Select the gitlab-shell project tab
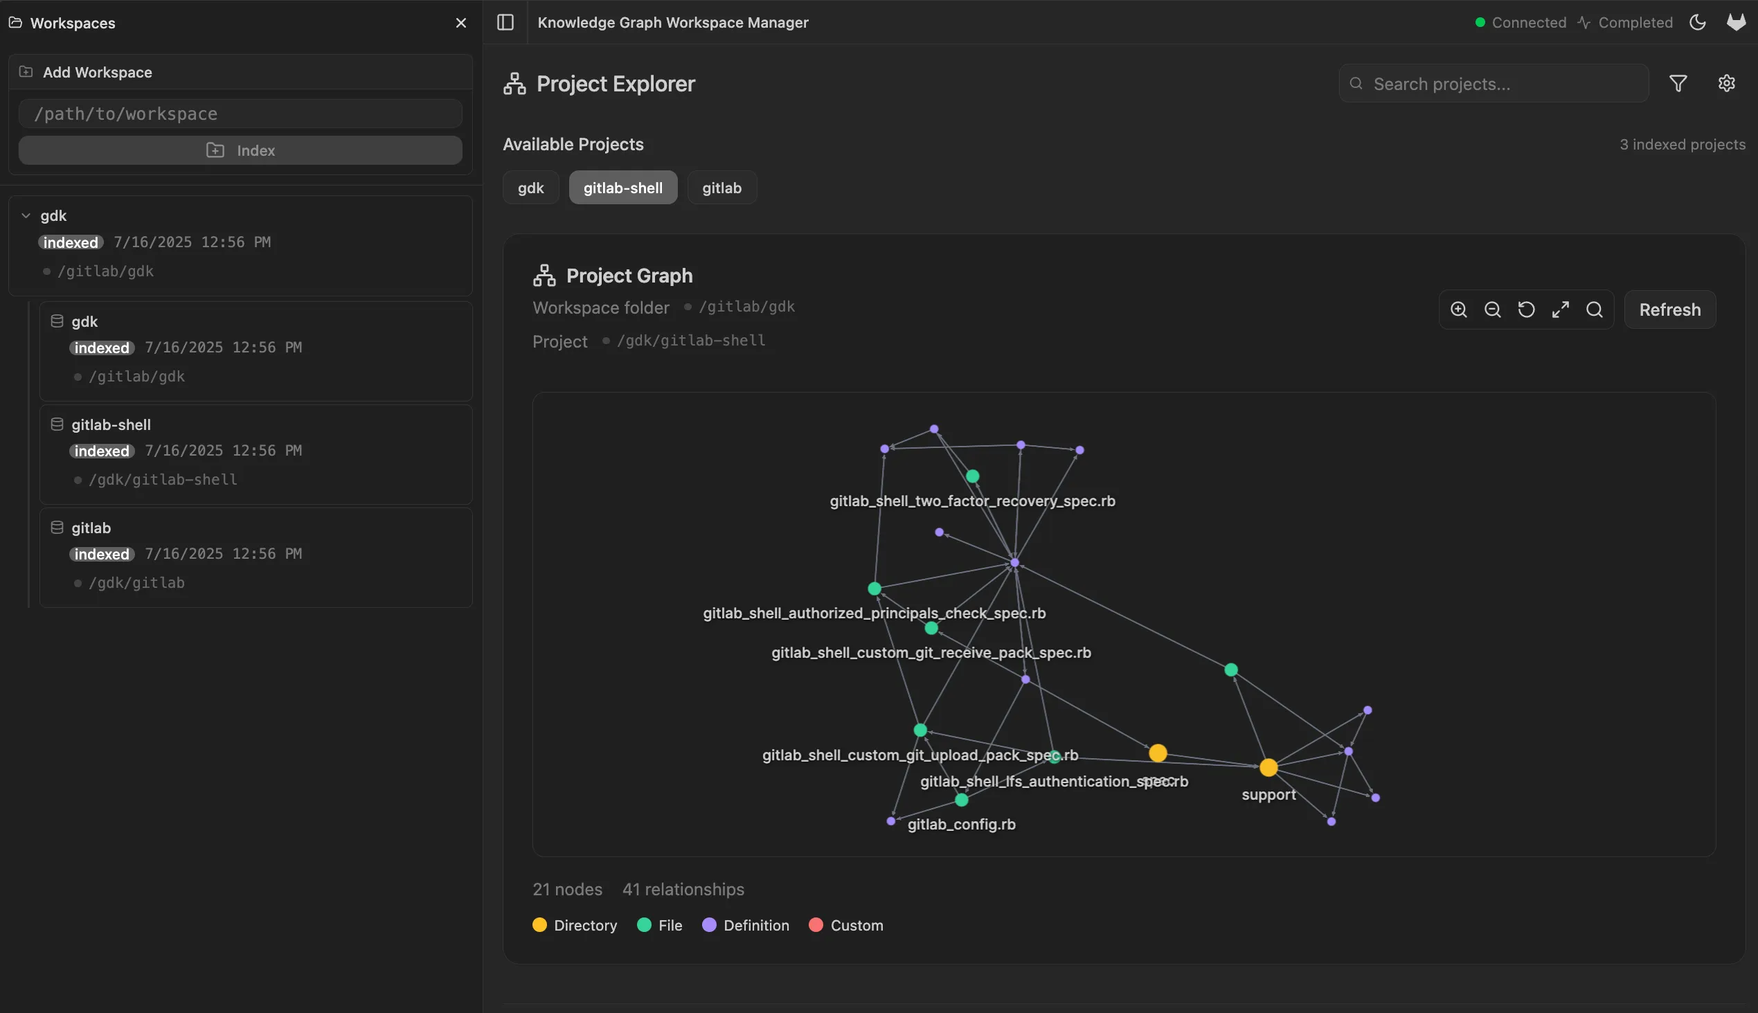 [623, 188]
